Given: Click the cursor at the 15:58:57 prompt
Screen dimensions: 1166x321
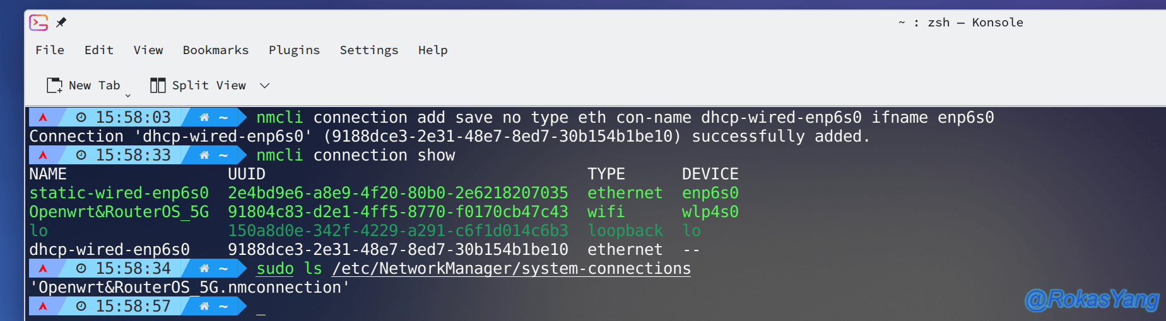Looking at the screenshot, I should tap(261, 307).
